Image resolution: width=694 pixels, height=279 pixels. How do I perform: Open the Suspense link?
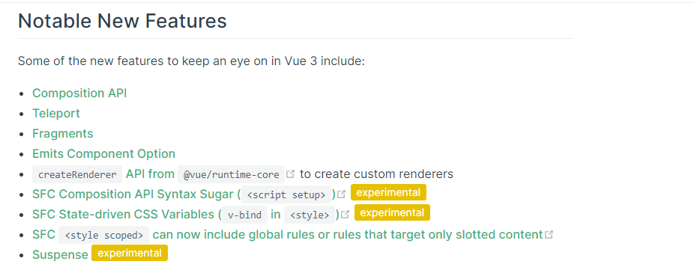[x=60, y=255]
